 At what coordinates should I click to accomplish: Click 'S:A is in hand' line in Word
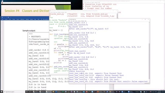pos(37,84)
